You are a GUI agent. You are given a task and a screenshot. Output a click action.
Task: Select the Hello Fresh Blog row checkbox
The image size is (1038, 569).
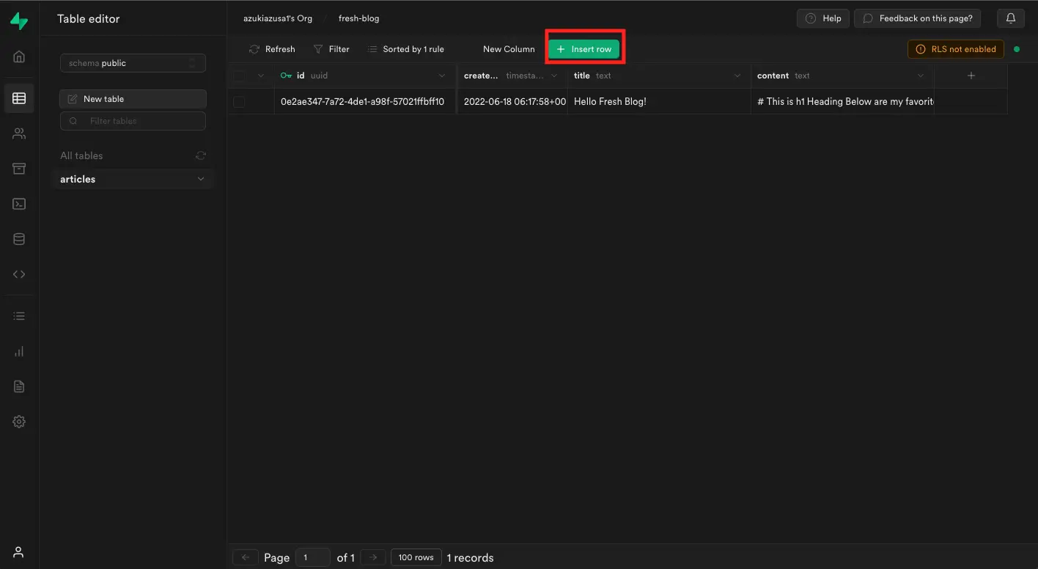pos(239,102)
